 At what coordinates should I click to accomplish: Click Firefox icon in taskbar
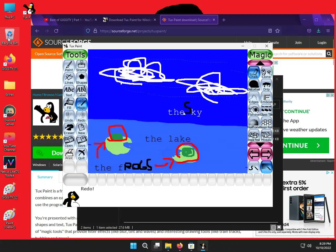coord(180,246)
